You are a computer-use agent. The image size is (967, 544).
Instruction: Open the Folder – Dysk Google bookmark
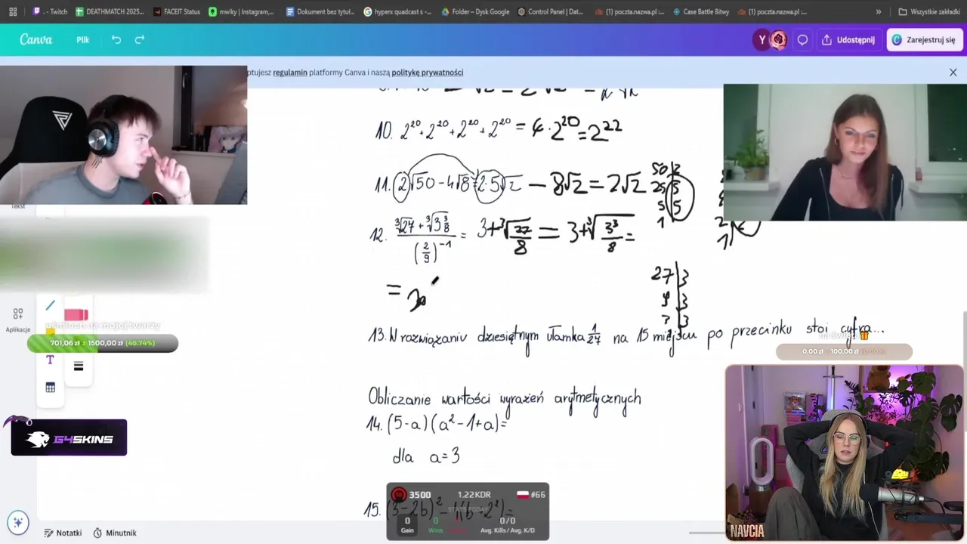pyautogui.click(x=475, y=12)
